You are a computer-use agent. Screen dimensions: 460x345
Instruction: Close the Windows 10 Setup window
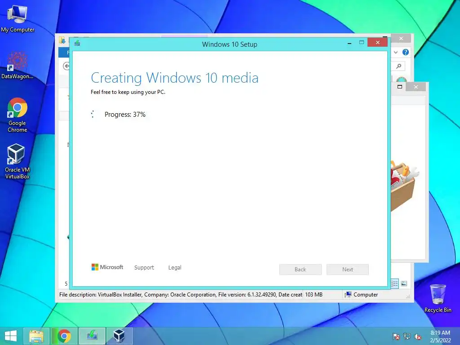(377, 43)
